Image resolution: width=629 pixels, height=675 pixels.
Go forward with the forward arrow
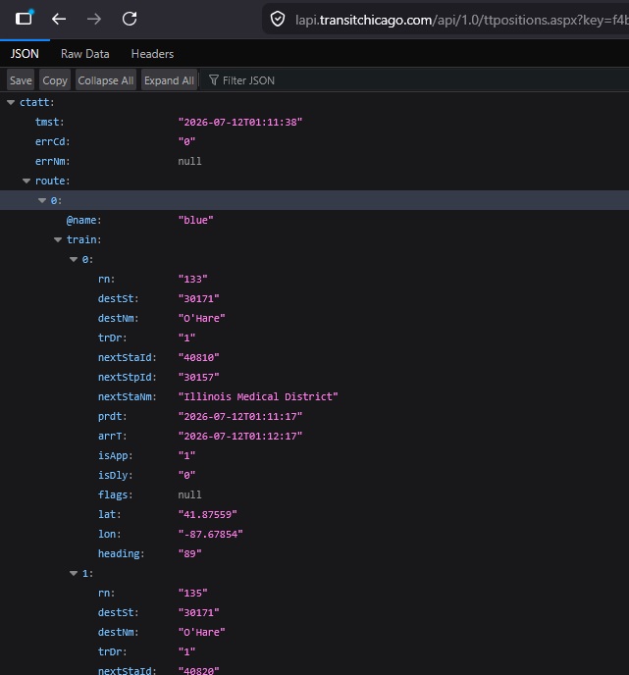click(94, 19)
